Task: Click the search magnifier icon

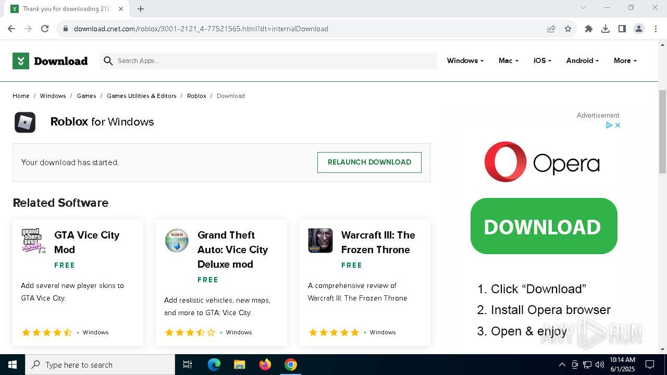Action: (x=108, y=61)
